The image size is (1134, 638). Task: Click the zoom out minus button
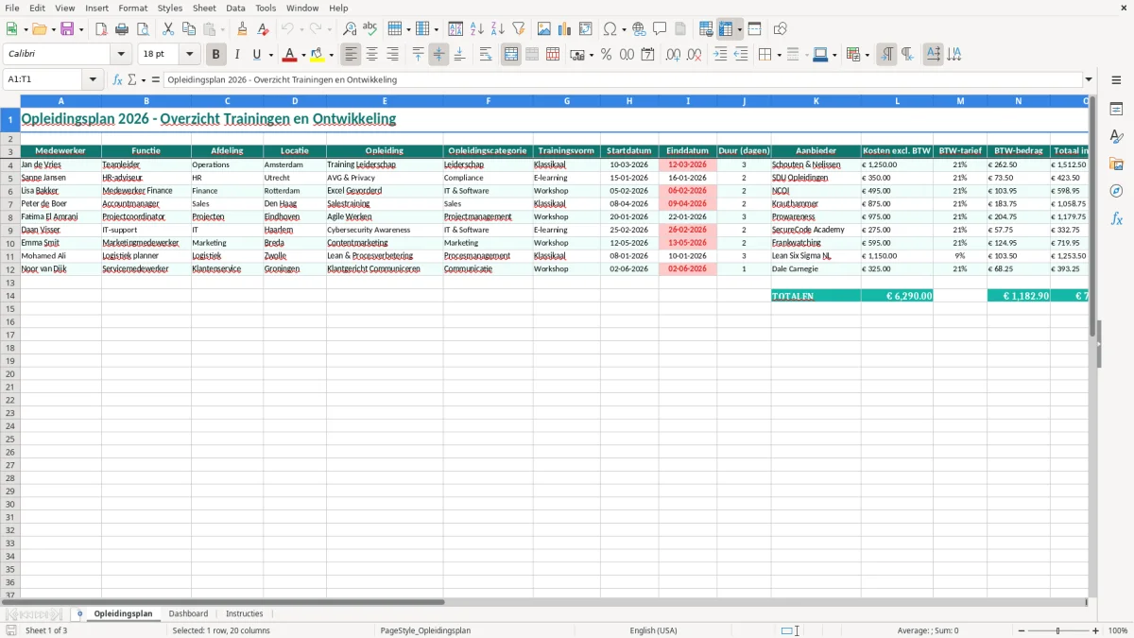click(1020, 630)
